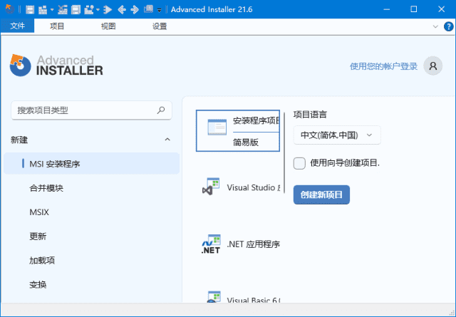The width and height of the screenshot is (456, 317).
Task: Click the blue help question mark icon
Action: [x=448, y=26]
